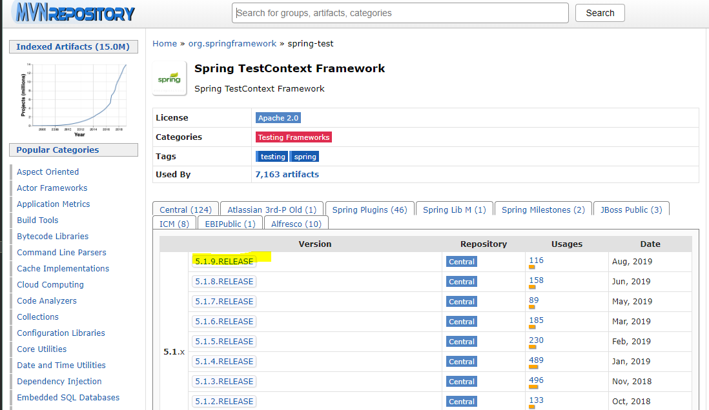Open the 89 usages link

pos(534,300)
